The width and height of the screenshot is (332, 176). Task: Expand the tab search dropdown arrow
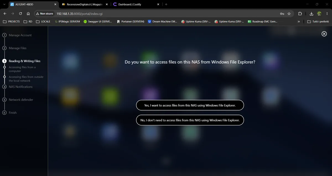[x=4, y=4]
